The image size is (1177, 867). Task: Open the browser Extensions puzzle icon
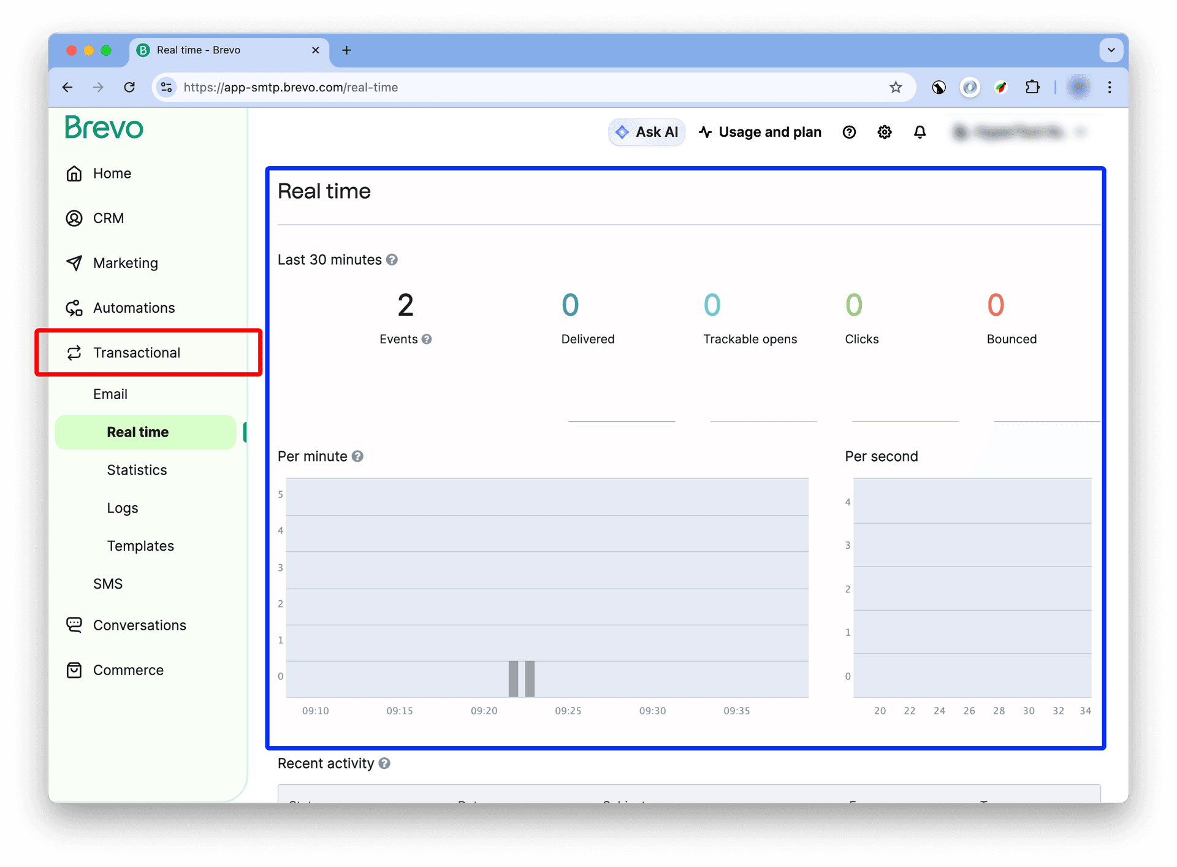tap(1032, 87)
